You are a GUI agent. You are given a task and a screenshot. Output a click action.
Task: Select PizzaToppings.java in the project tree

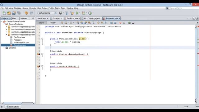tap(21, 43)
